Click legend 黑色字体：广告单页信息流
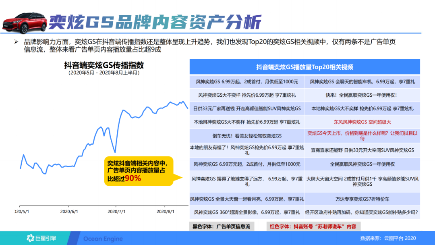The image size is (435, 245). [222, 226]
